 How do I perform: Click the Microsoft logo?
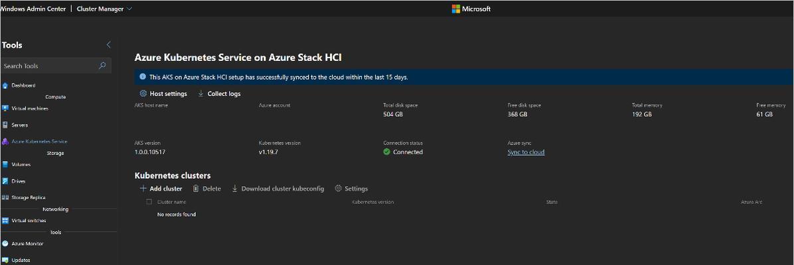pyautogui.click(x=471, y=9)
